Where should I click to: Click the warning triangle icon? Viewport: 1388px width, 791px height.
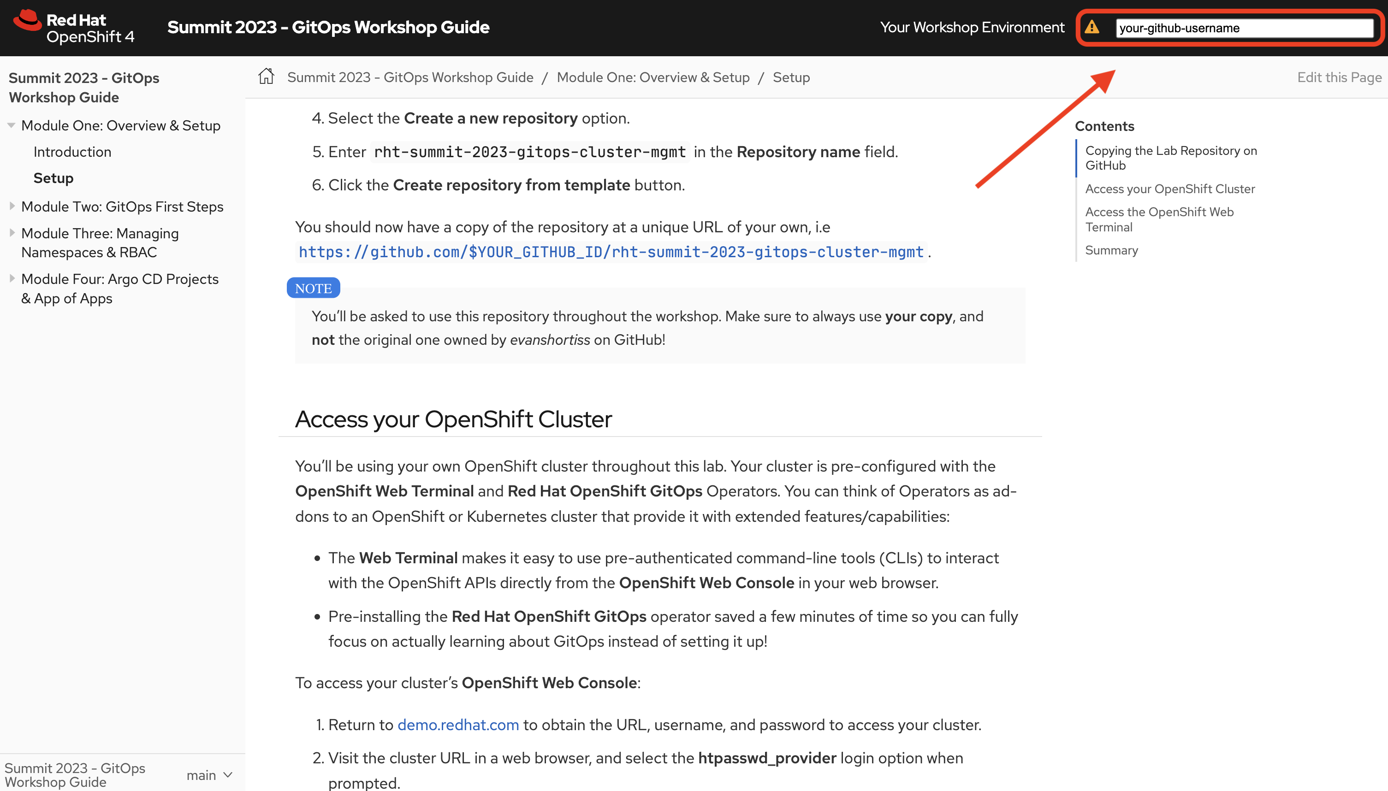[1092, 27]
